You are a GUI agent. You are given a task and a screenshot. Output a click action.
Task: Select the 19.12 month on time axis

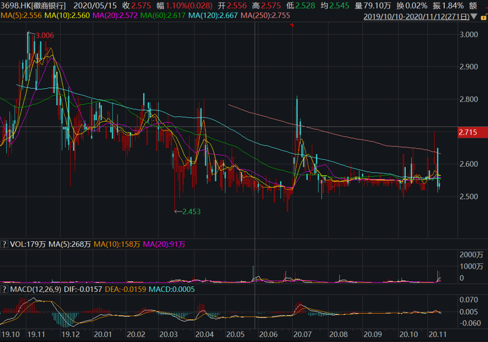[70, 335]
